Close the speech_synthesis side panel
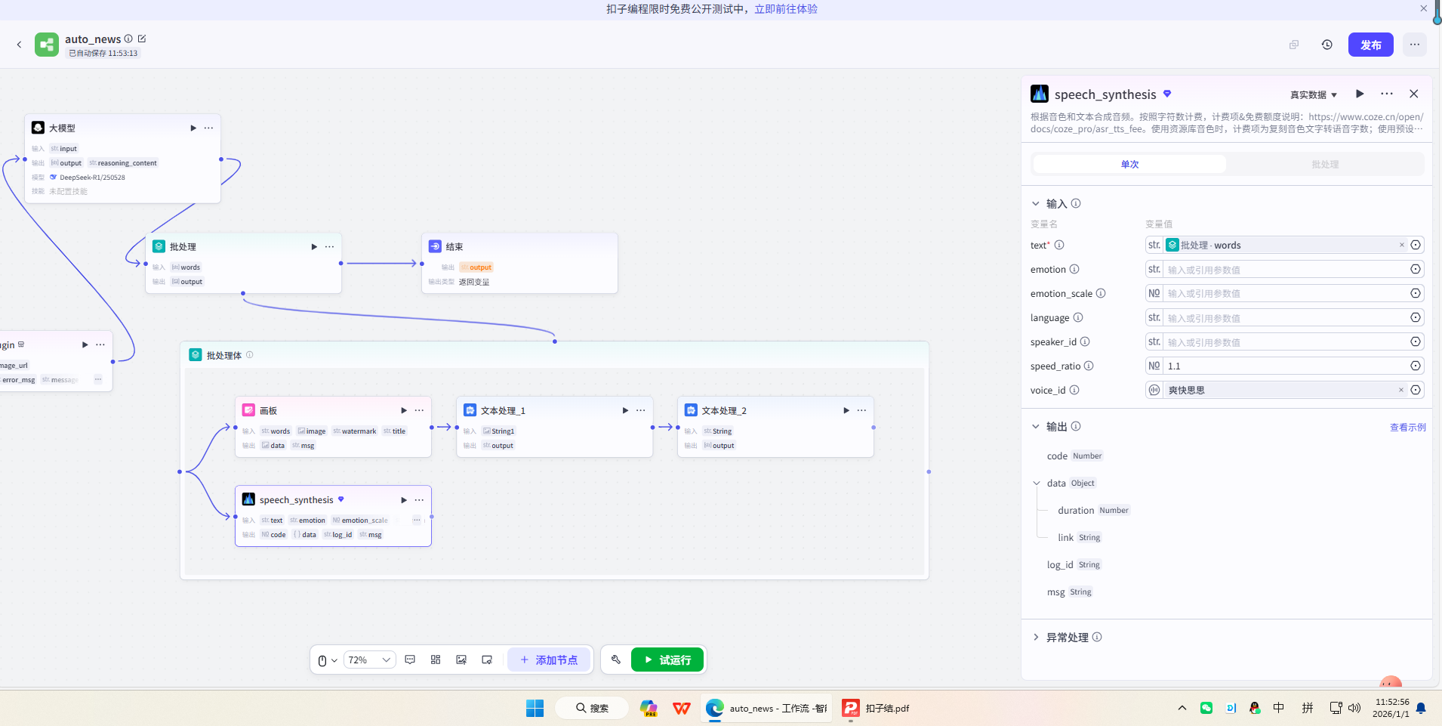The height and width of the screenshot is (726, 1442). coord(1414,94)
